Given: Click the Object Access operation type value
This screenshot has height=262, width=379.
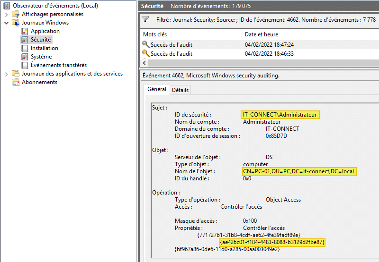Looking at the screenshot, I should click(283, 200).
